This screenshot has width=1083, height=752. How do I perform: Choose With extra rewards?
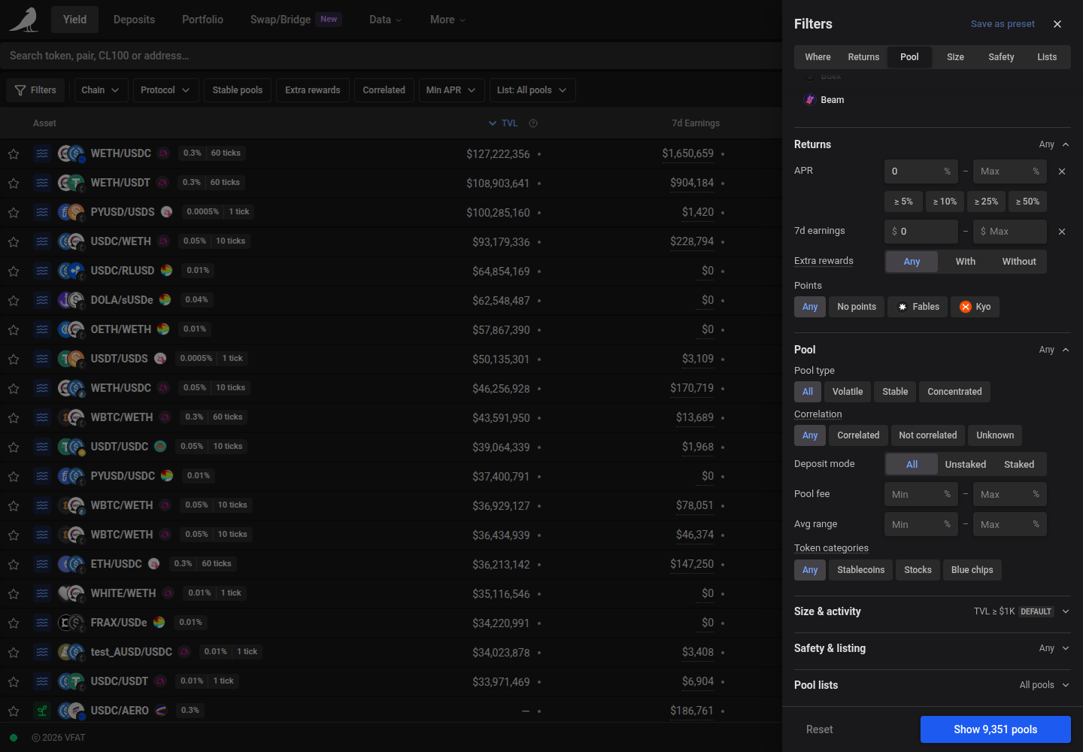(x=966, y=262)
